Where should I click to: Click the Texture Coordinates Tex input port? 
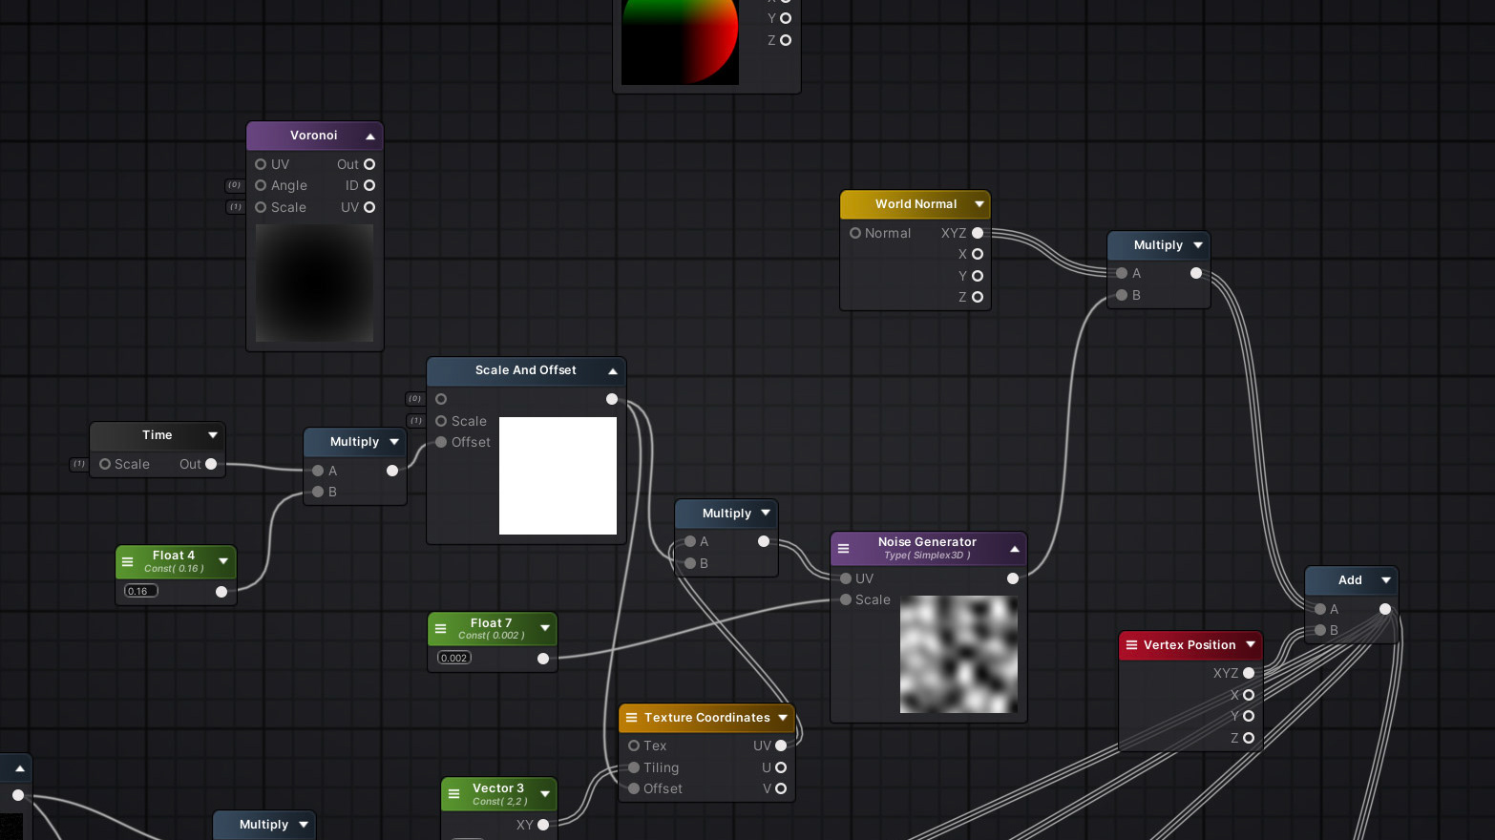pyautogui.click(x=634, y=745)
